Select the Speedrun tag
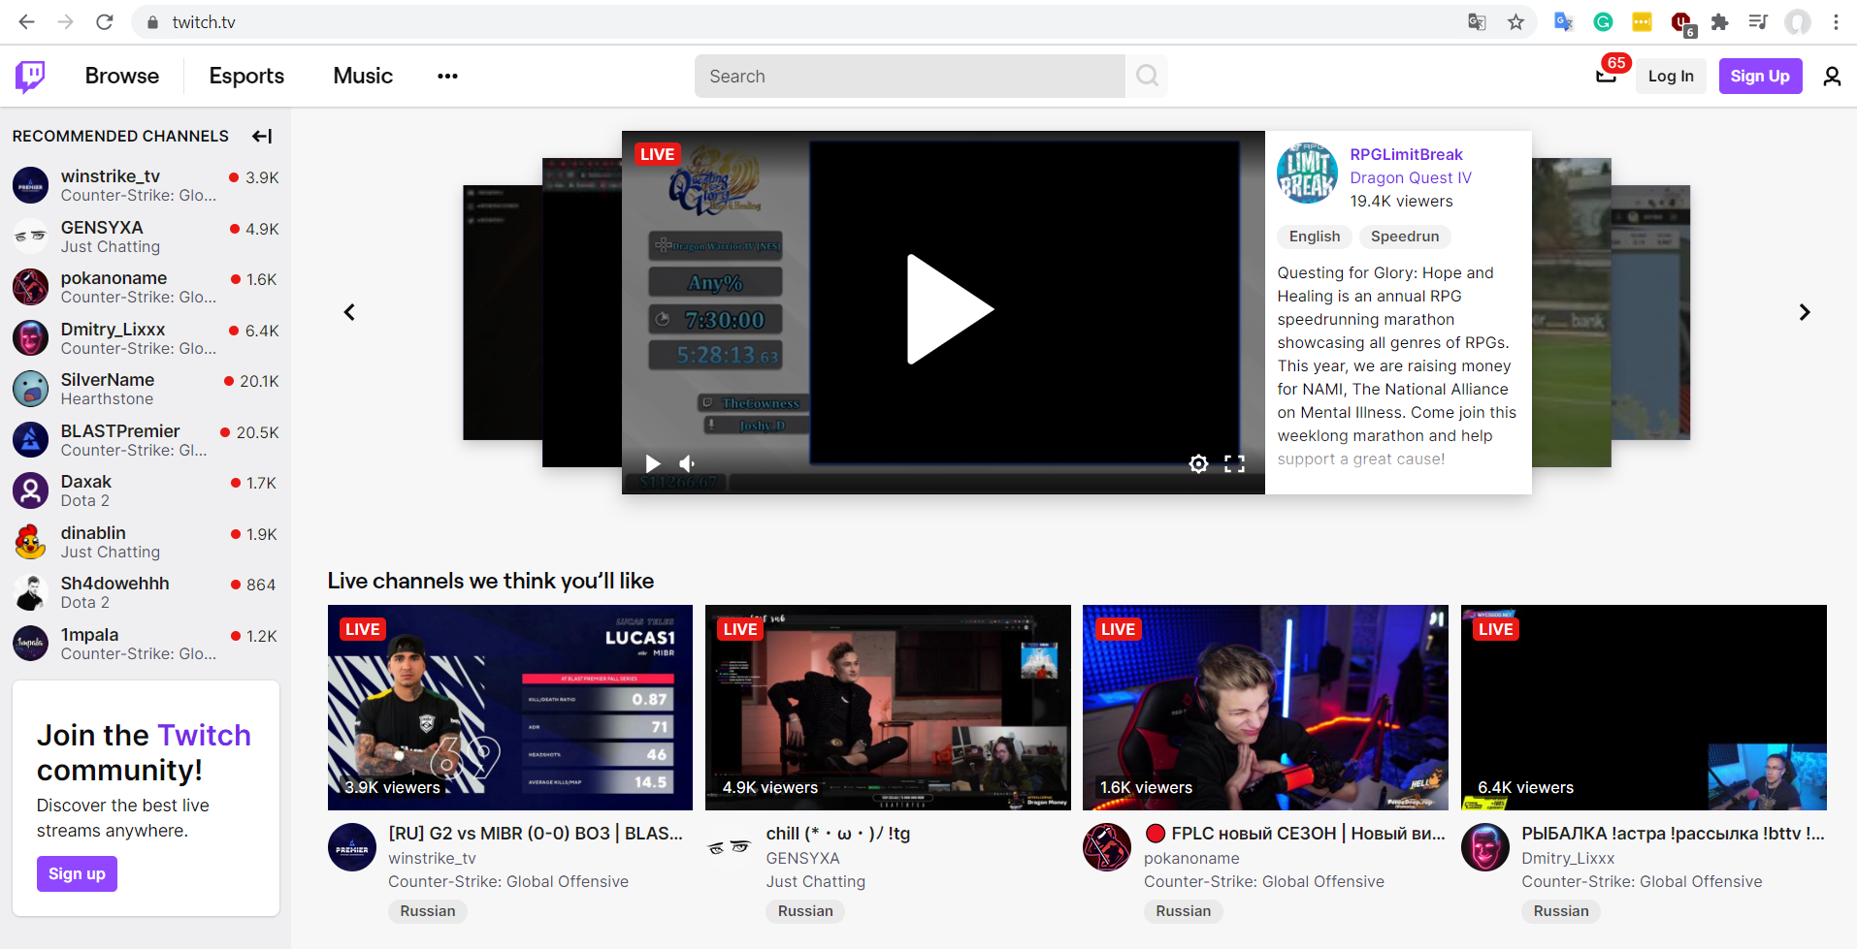1857x949 pixels. coord(1405,237)
